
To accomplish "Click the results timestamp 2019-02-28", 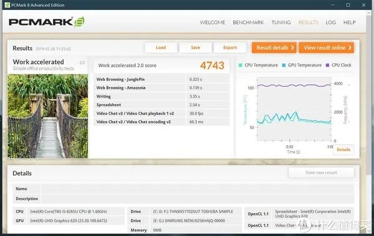I will pos(53,49).
